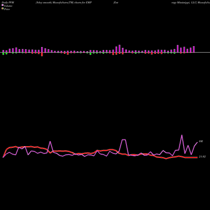Click 'MunafaSutra(TM) charts for EMP' heading
This screenshot has height=210, width=210.
(x=72, y=3)
